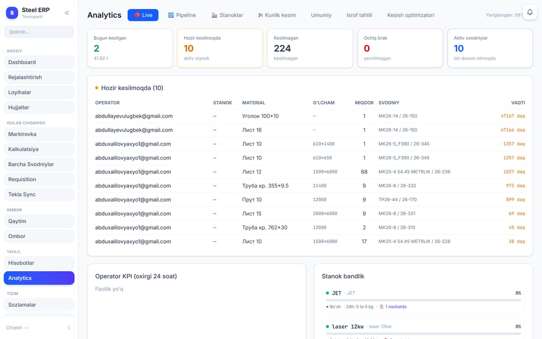Click the JET usage progress bar

point(423,300)
